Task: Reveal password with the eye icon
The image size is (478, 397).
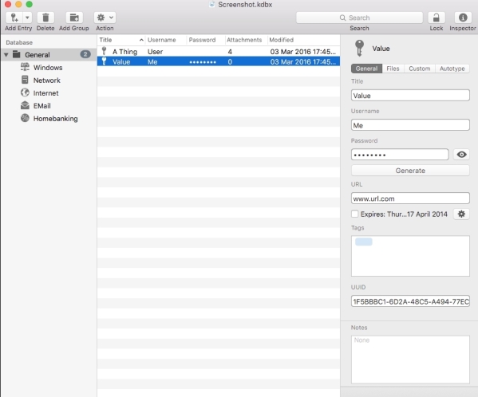Action: [461, 155]
